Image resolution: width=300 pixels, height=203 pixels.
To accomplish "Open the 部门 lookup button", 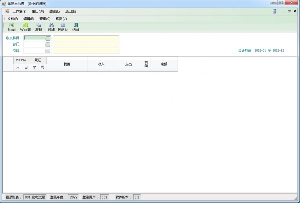I will [x=48, y=45].
